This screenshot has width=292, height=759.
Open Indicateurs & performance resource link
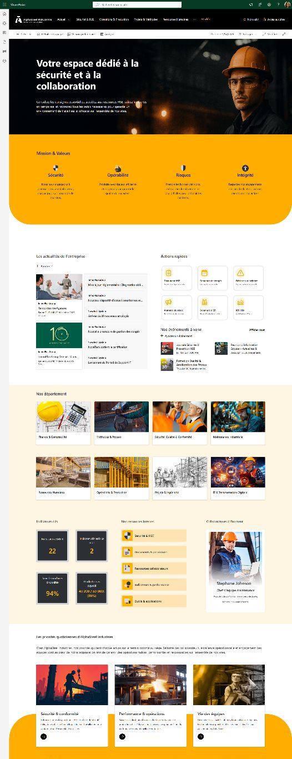[154, 585]
